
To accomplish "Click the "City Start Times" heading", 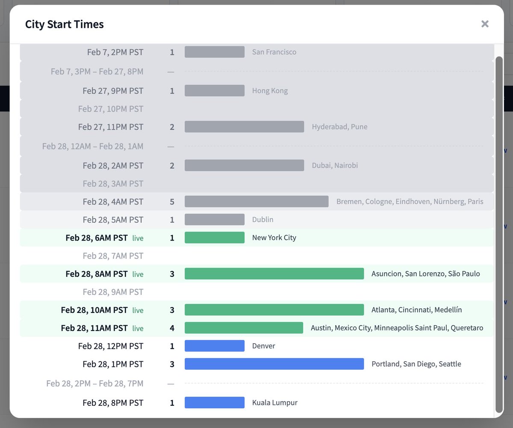I will (65, 24).
